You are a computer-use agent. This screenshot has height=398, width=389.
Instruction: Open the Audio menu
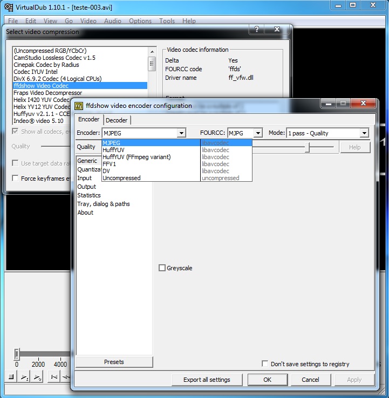pyautogui.click(x=112, y=21)
